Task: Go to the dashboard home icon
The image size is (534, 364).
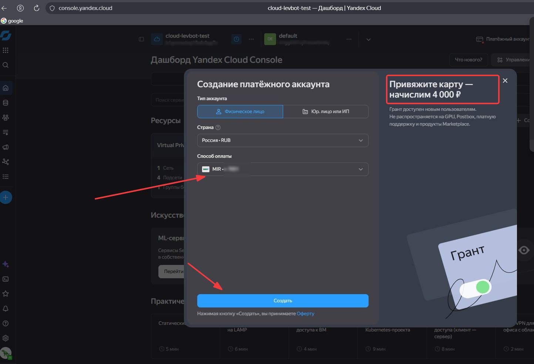Action: point(6,88)
